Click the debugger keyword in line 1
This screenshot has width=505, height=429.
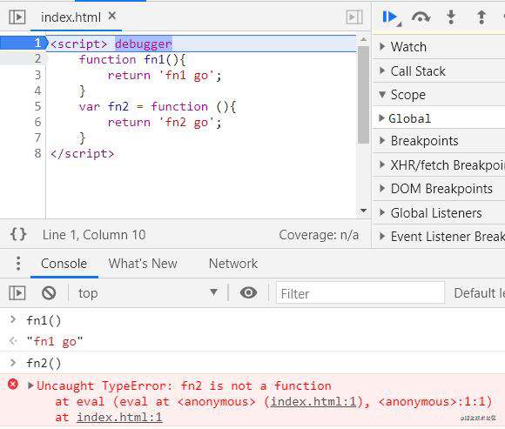[144, 44]
